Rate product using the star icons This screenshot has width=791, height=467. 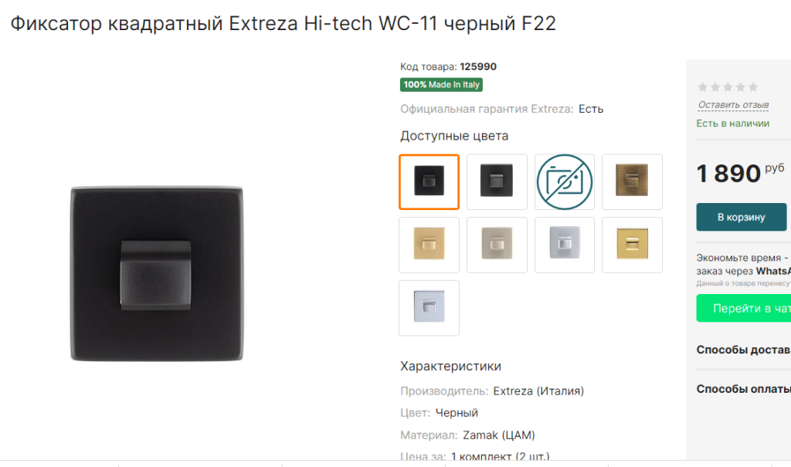click(728, 87)
